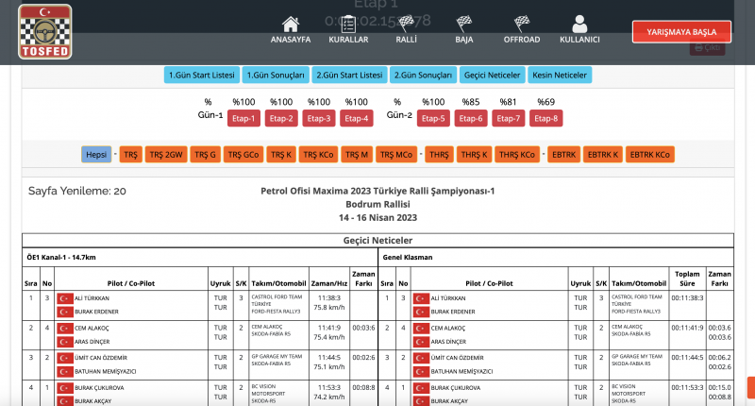
Task: Open the Kullanıcı user icon
Action: click(x=579, y=24)
